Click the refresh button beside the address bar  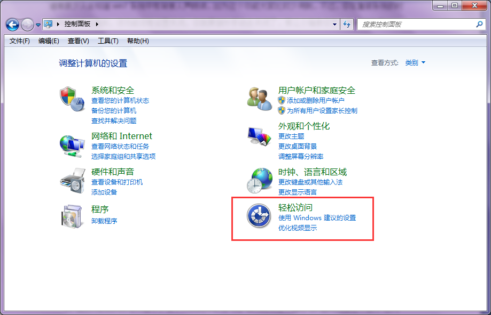(347, 24)
